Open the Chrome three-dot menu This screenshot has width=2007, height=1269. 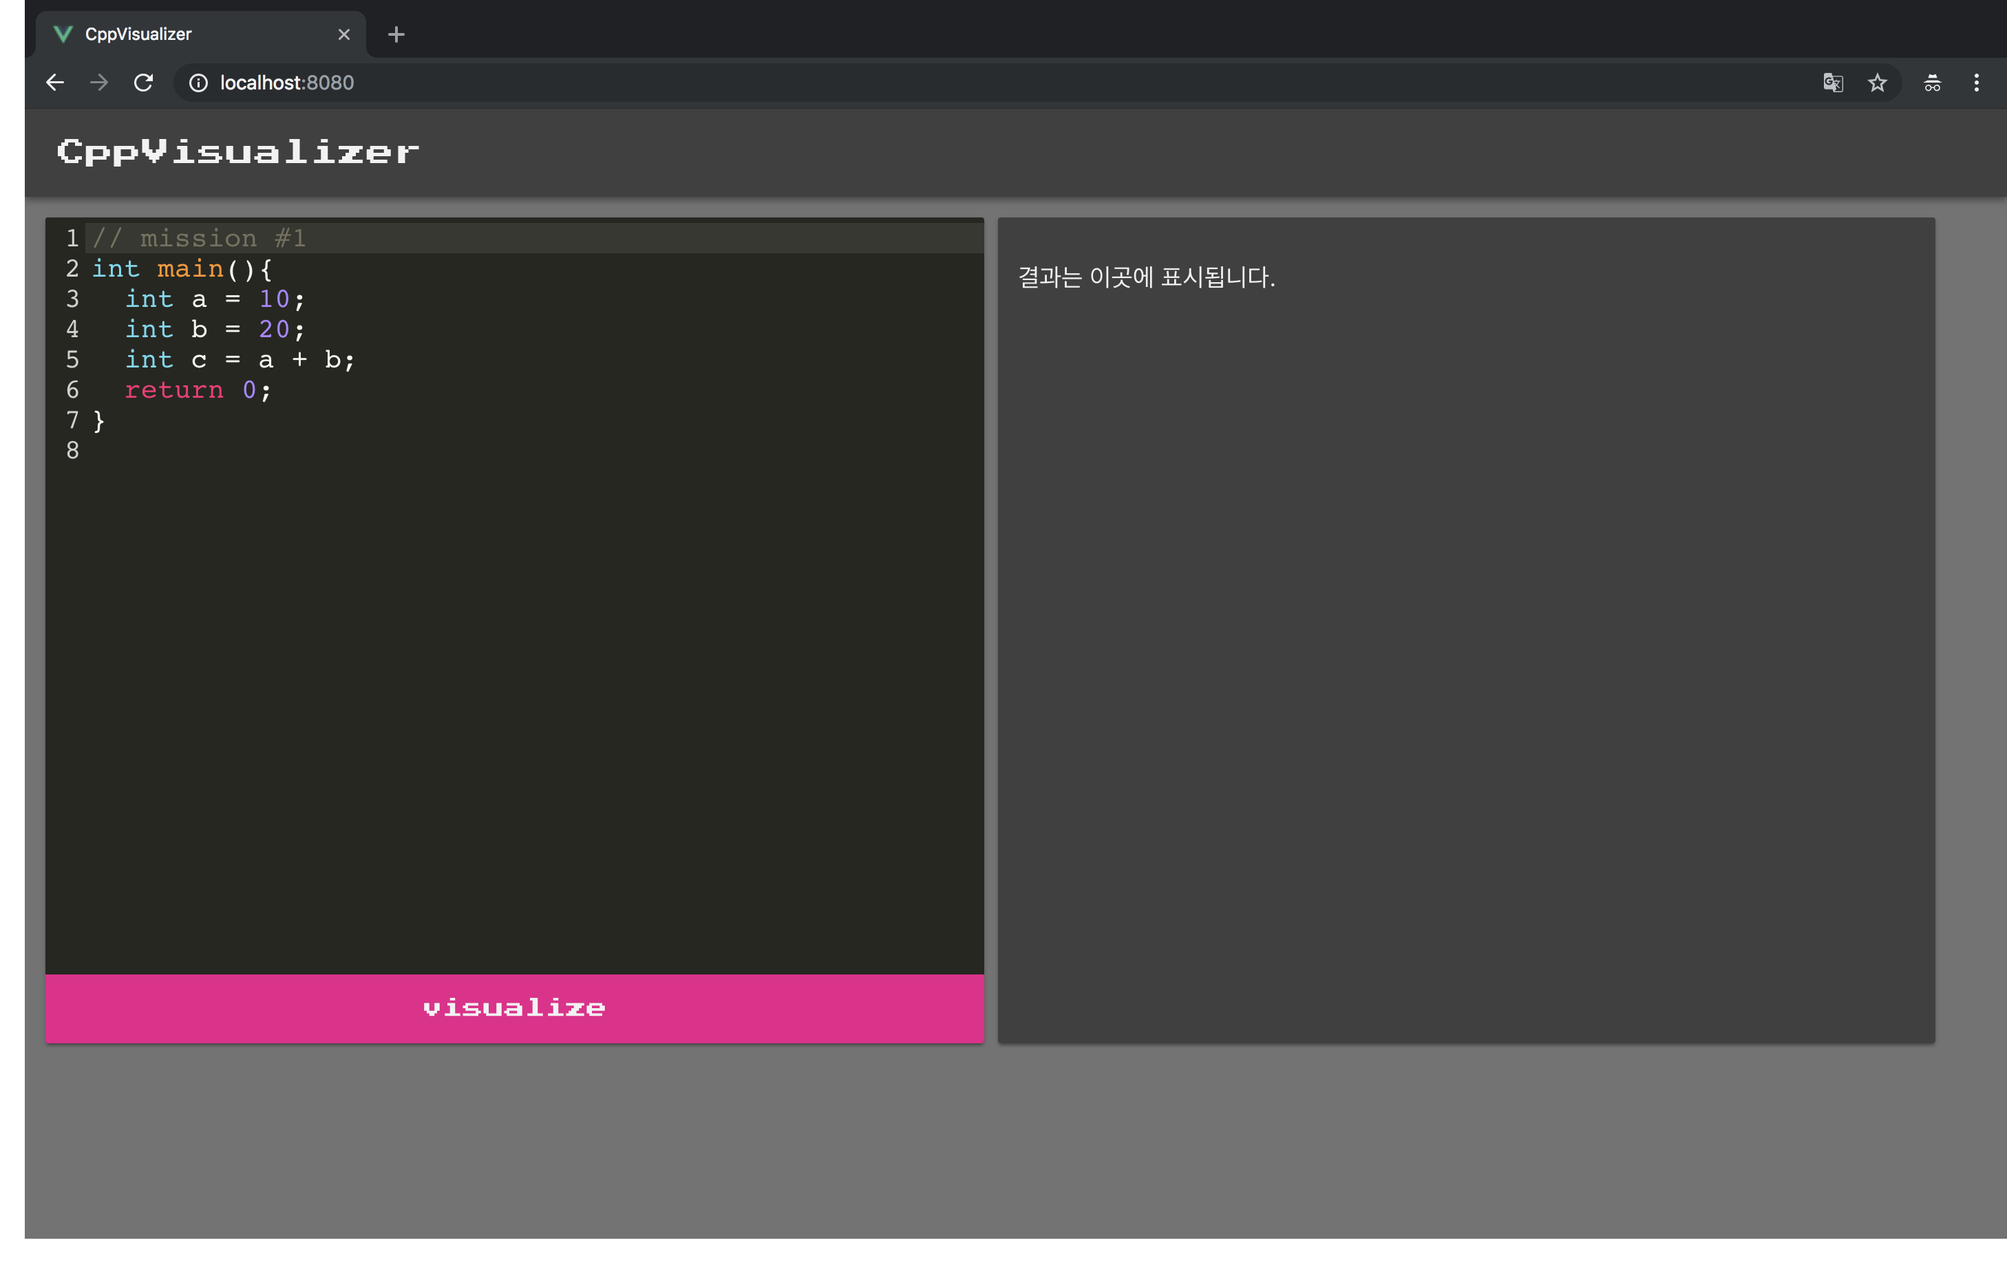coord(1977,83)
